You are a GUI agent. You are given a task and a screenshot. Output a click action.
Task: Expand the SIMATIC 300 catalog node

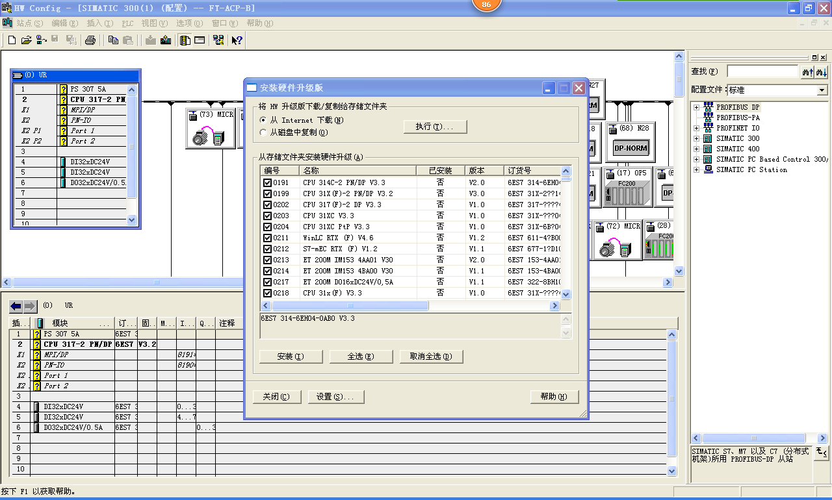pos(697,138)
